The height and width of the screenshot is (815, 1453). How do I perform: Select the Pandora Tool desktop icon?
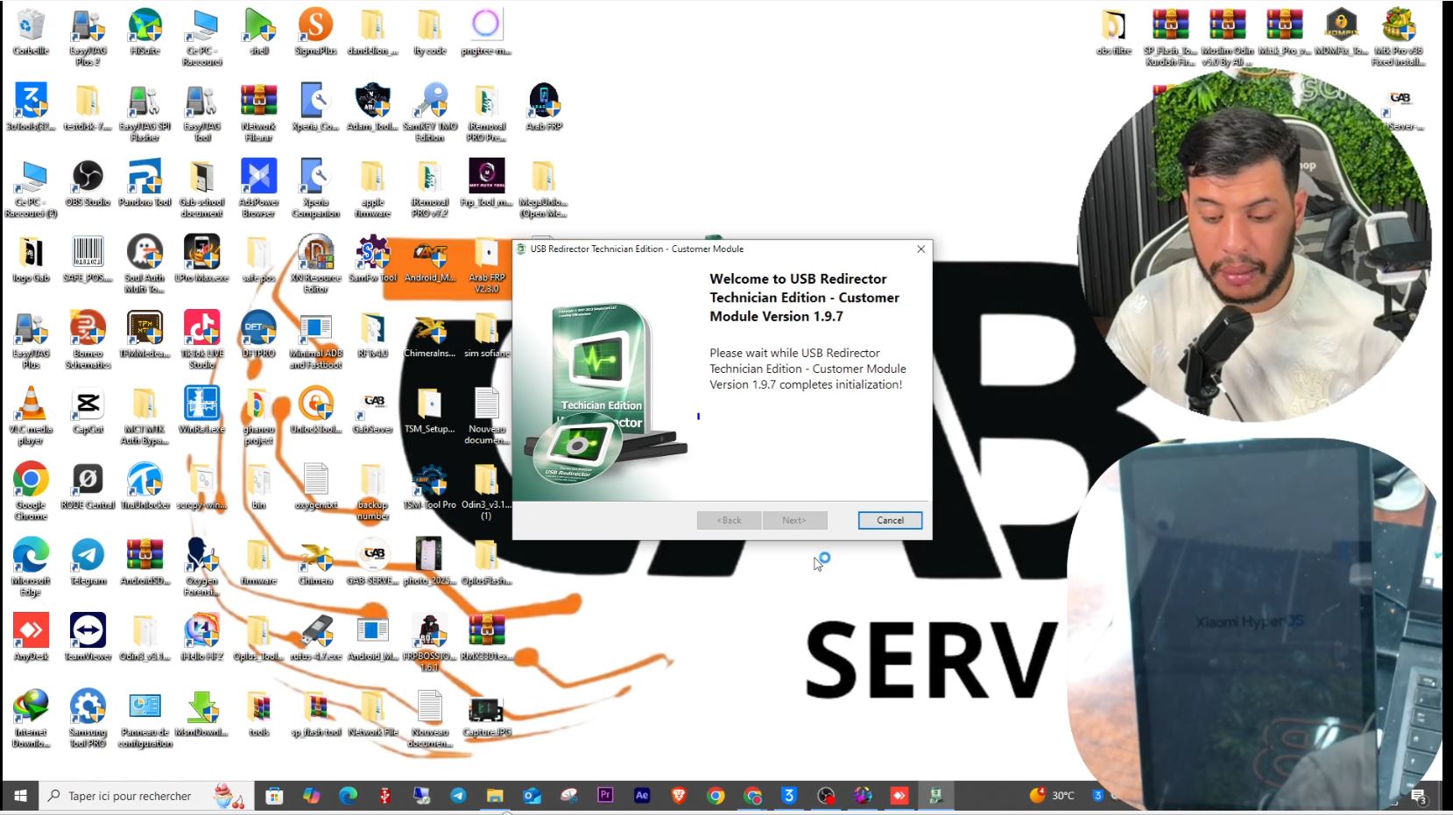[145, 184]
